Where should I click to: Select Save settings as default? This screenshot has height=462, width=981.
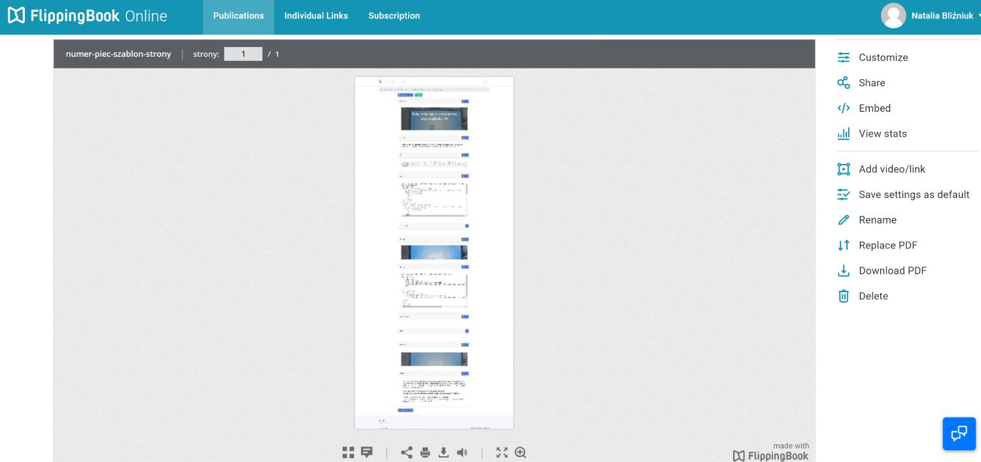(914, 195)
